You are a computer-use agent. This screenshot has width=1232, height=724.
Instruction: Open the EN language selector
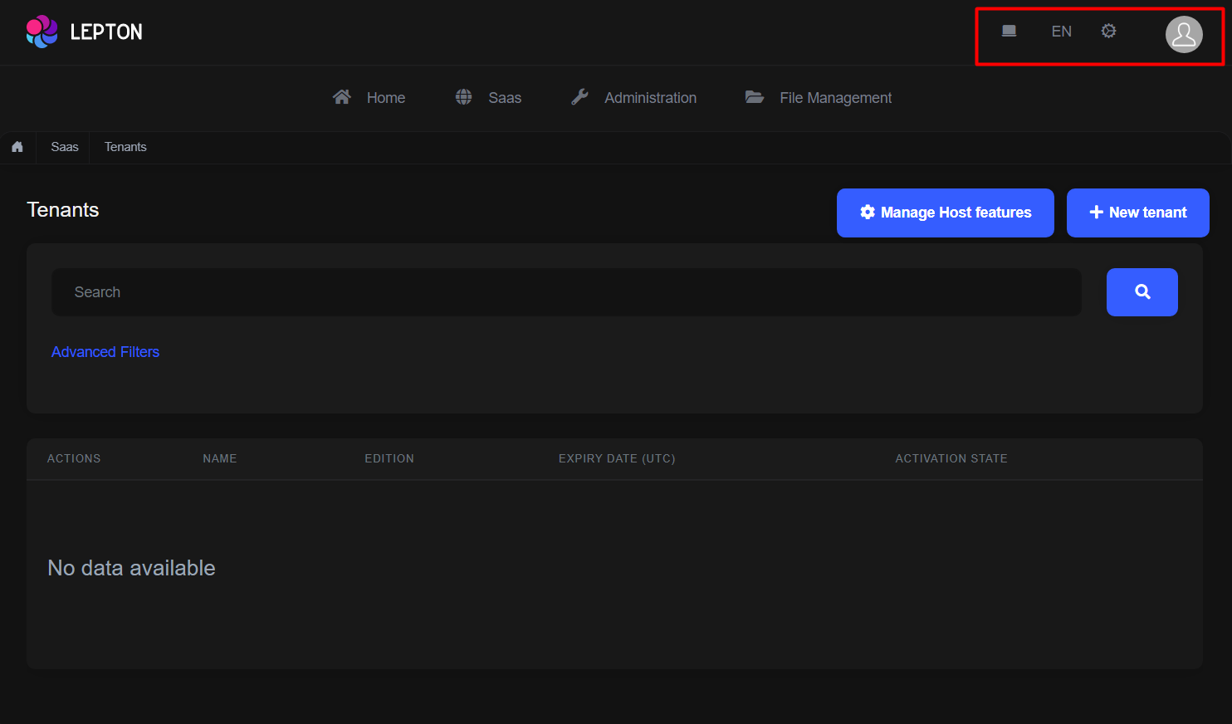click(1061, 31)
